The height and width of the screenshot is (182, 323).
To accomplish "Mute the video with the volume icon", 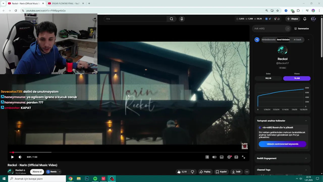I will (x=20, y=157).
